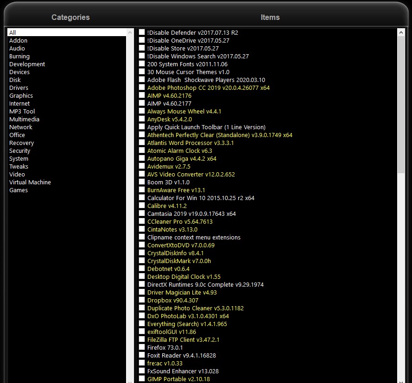Viewport: 412px width, 383px height.
Task: Select 30 Mouse Cursor Themes v1.0
Action: pos(188,72)
